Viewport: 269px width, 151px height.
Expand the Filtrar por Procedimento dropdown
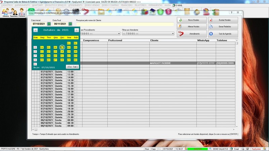pyautogui.click(x=119, y=34)
